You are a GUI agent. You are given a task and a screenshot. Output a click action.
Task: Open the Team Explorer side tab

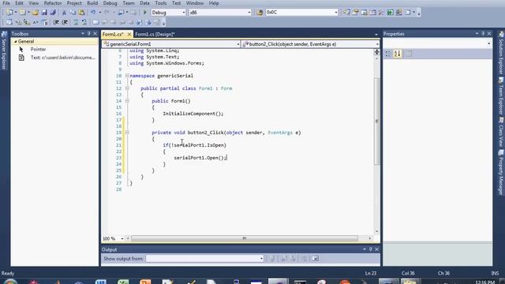[x=501, y=96]
